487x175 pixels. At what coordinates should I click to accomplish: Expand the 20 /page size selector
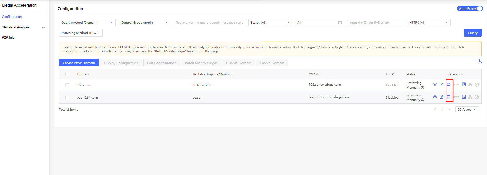467,110
